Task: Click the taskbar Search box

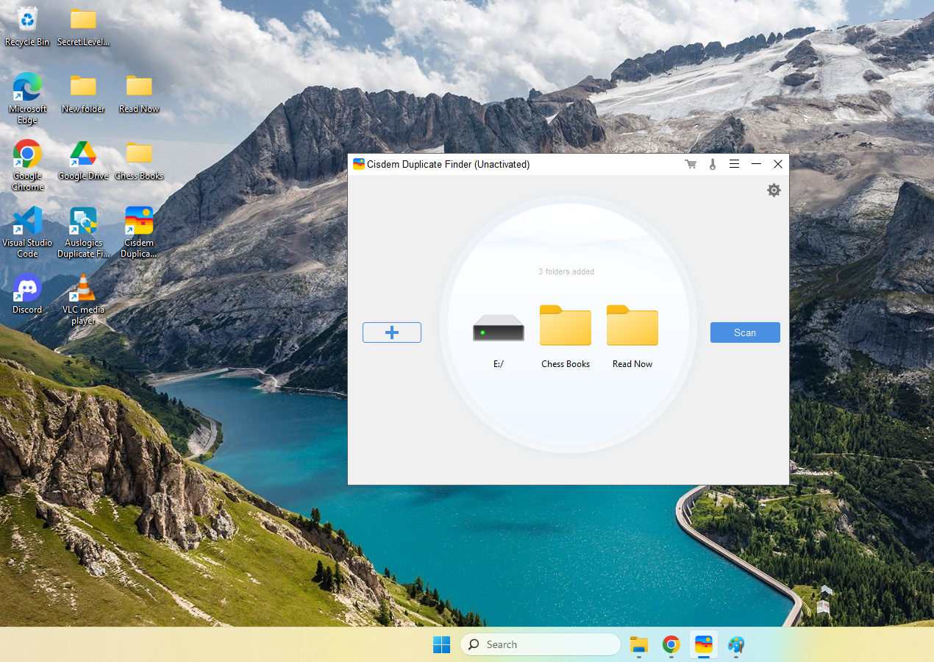Action: click(541, 644)
